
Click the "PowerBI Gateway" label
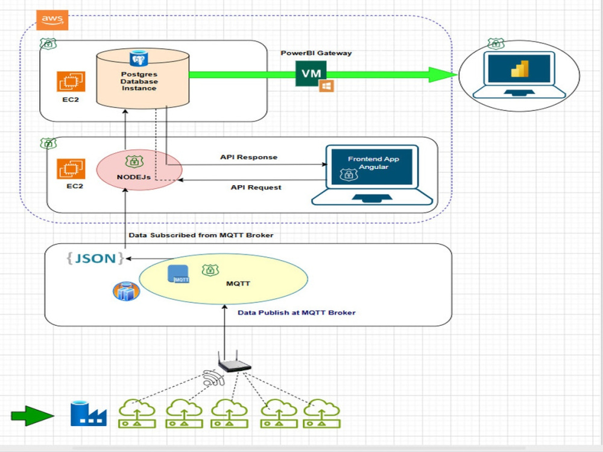[x=316, y=53]
